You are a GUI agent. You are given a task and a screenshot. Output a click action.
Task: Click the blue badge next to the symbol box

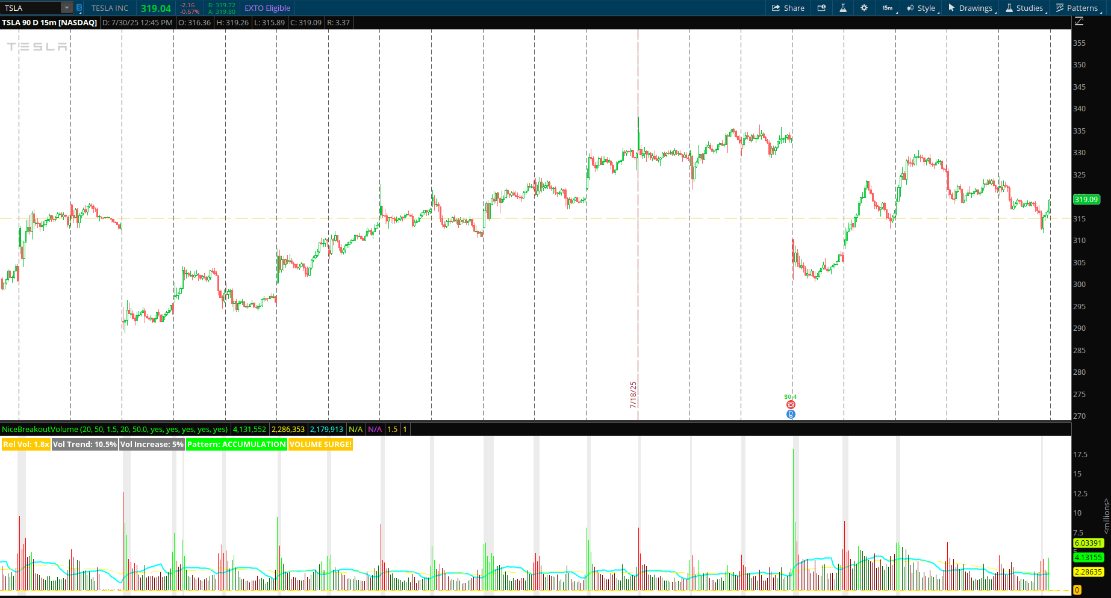point(78,8)
